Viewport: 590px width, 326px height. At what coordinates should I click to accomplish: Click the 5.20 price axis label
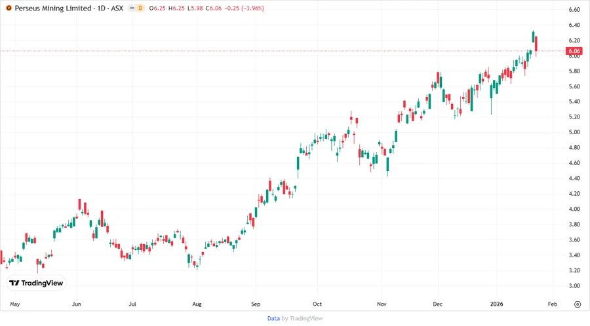coord(574,117)
